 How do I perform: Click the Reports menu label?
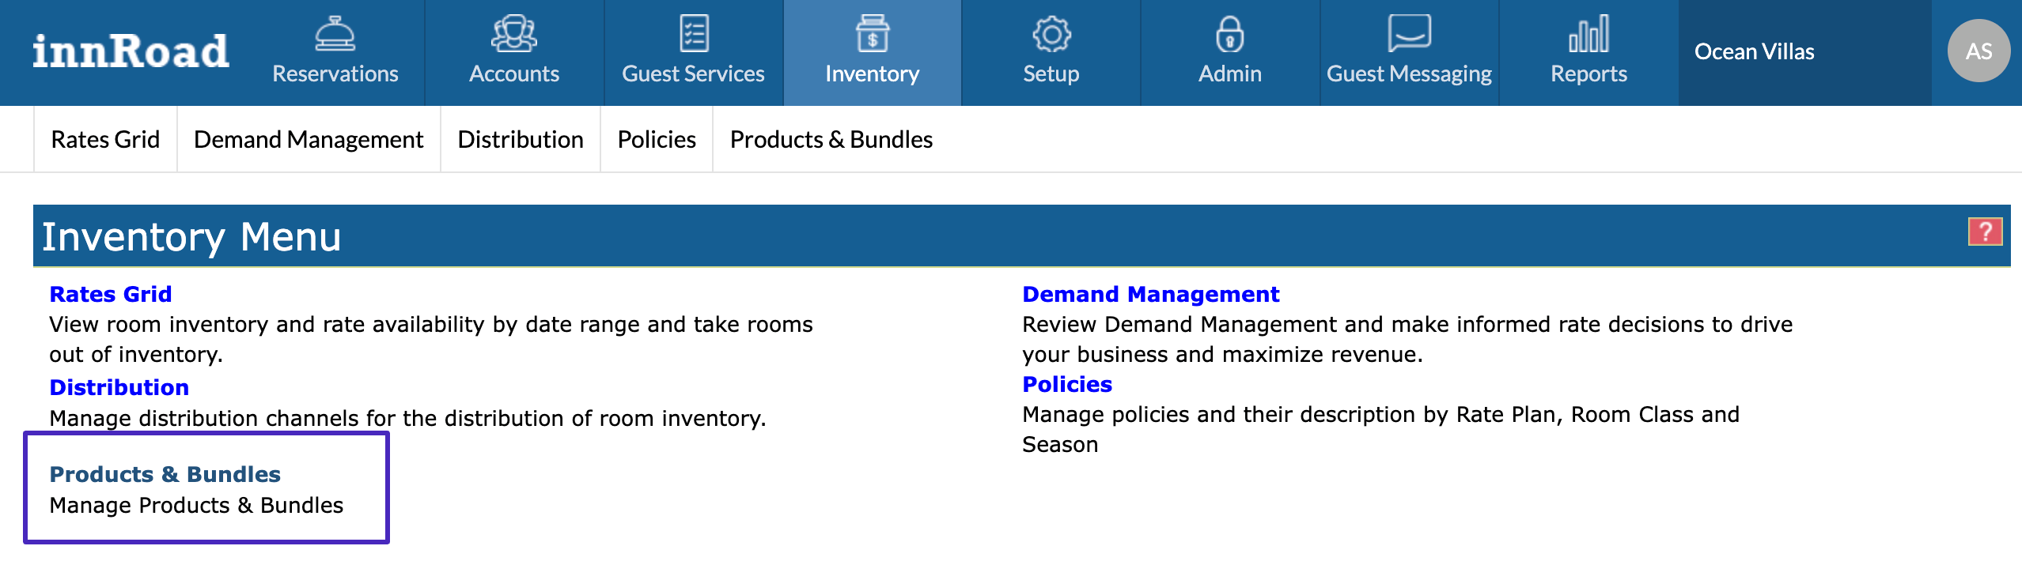point(1588,74)
